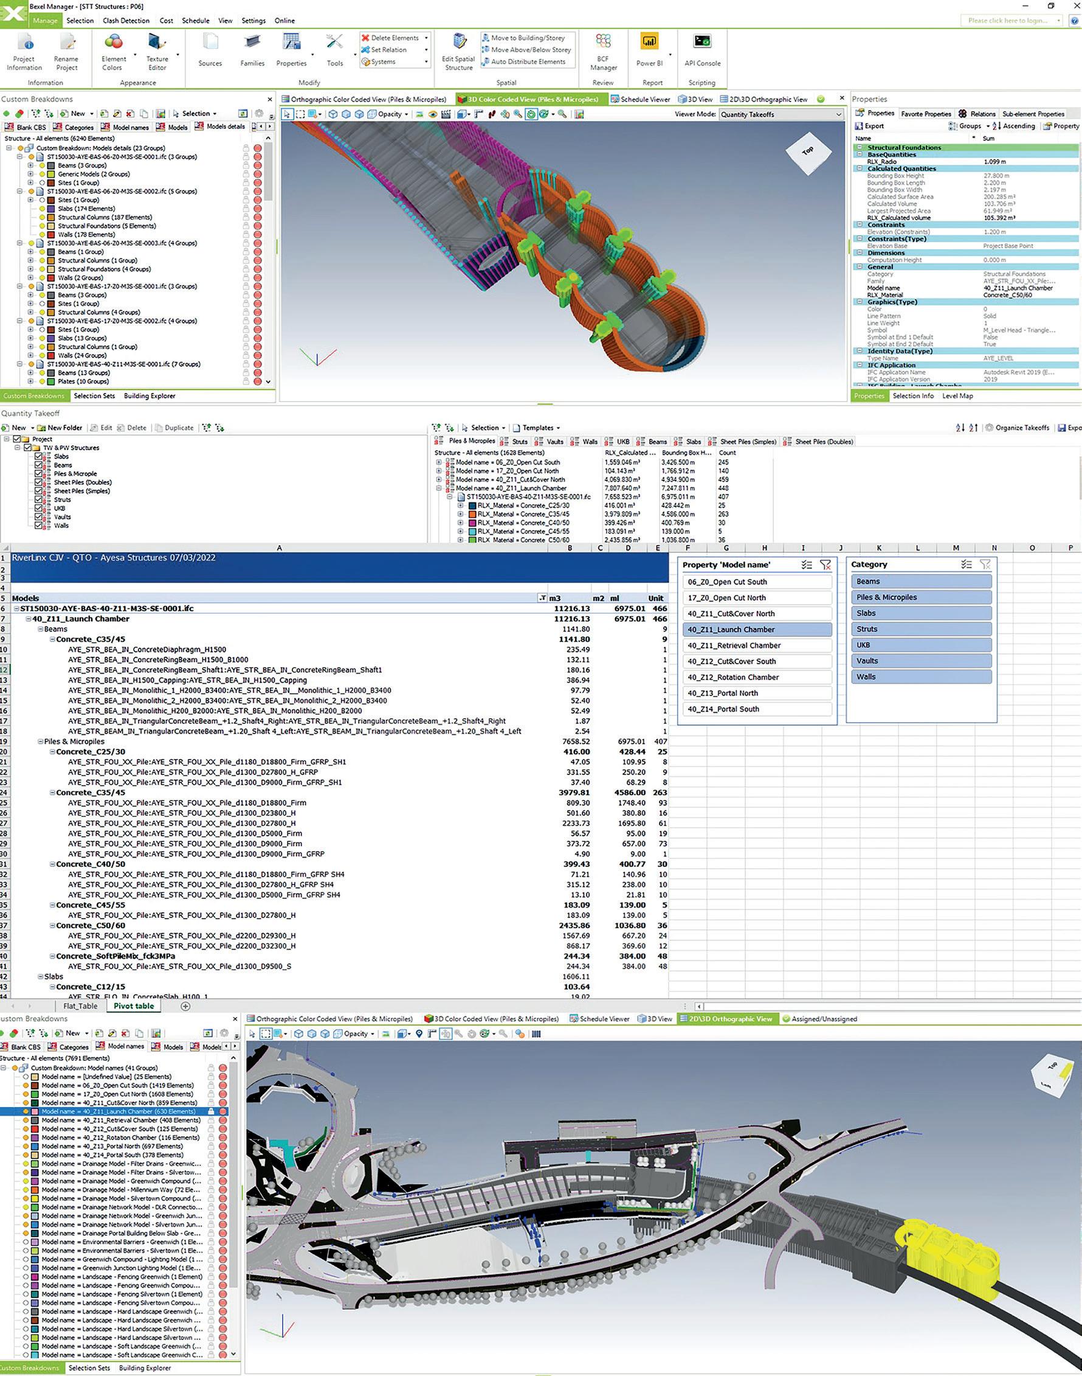Click Auto Distribute Elements

(524, 61)
